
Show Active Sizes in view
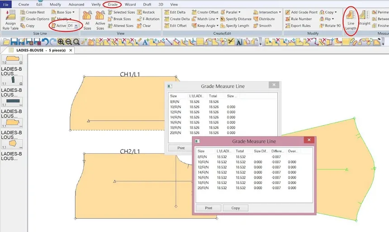(x=100, y=19)
